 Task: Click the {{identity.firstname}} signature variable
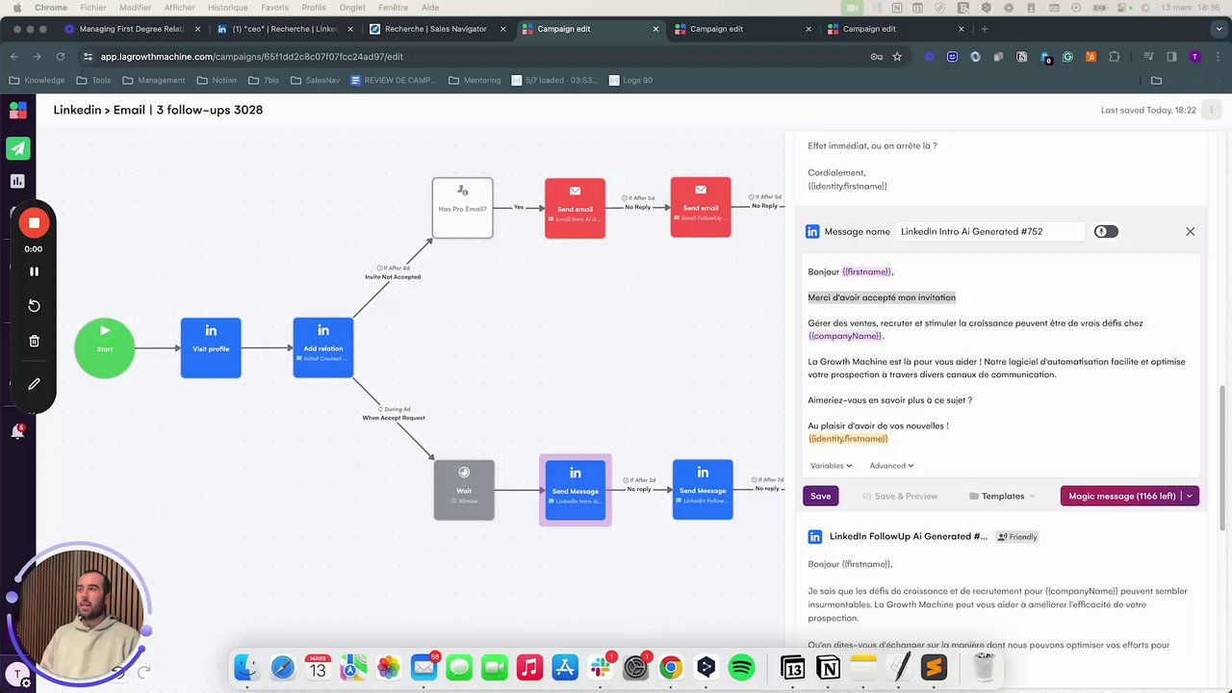coord(848,439)
